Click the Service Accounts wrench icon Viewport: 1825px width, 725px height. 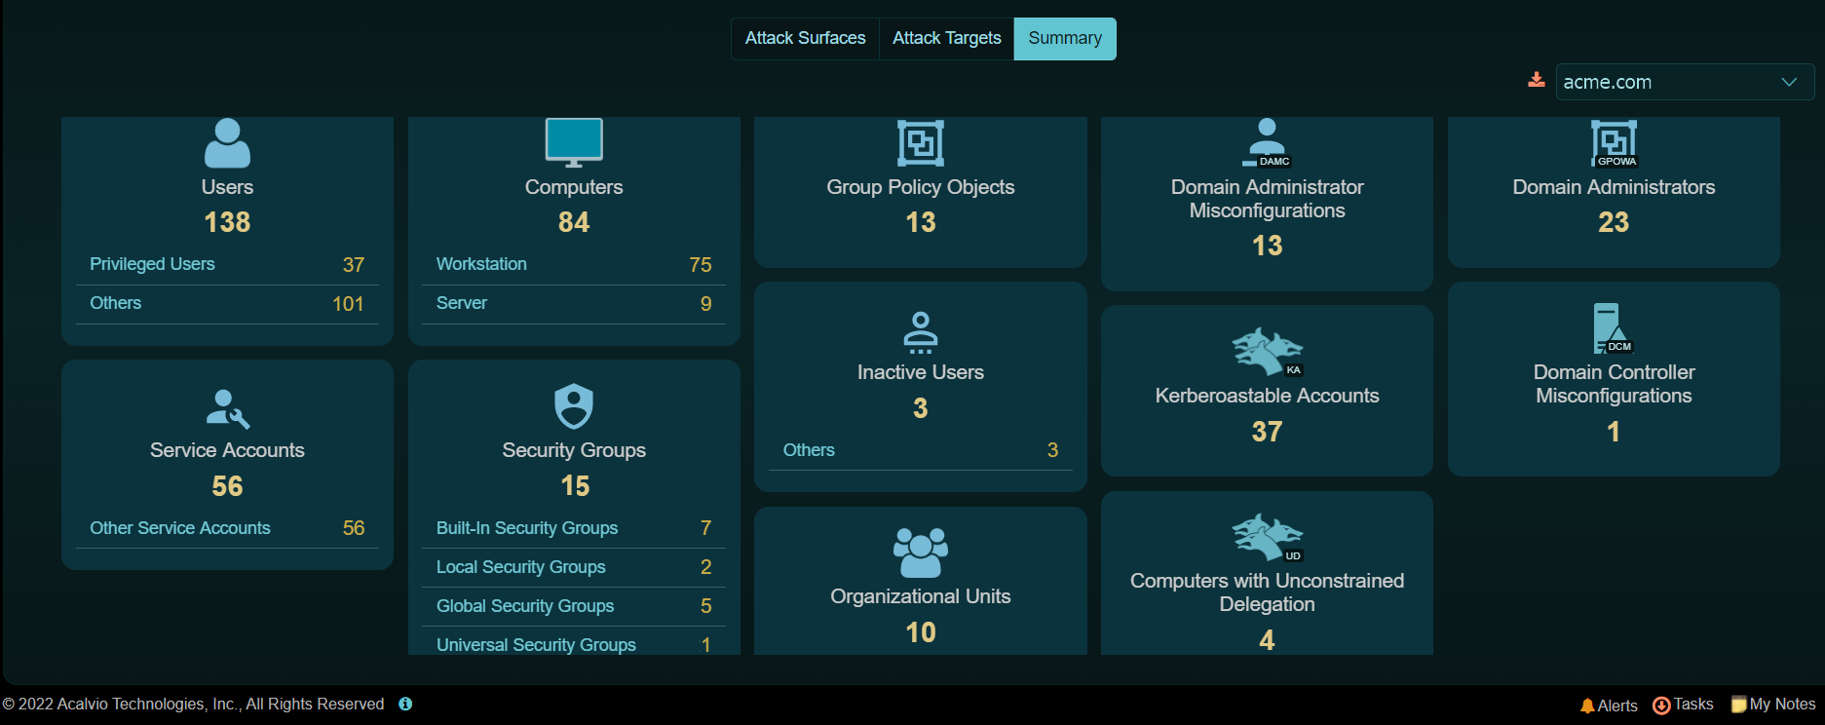pyautogui.click(x=227, y=409)
